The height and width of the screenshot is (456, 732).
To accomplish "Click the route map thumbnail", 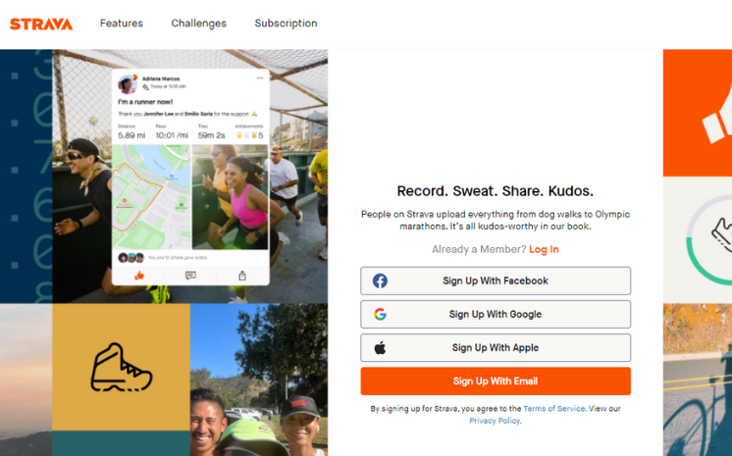I will (151, 197).
